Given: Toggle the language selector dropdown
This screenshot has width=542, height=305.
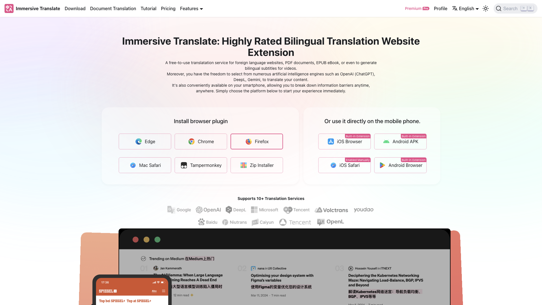Looking at the screenshot, I should coord(466,8).
